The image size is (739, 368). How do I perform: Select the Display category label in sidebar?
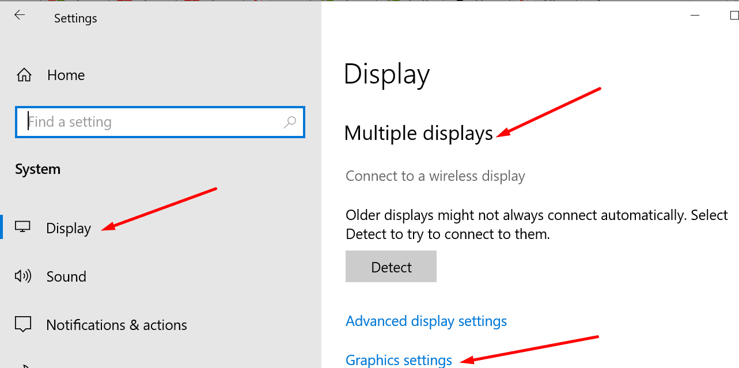point(69,229)
